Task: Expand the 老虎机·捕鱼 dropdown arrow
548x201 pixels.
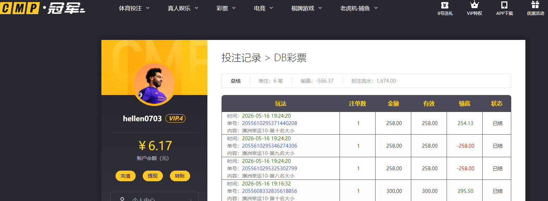Action: coord(376,8)
